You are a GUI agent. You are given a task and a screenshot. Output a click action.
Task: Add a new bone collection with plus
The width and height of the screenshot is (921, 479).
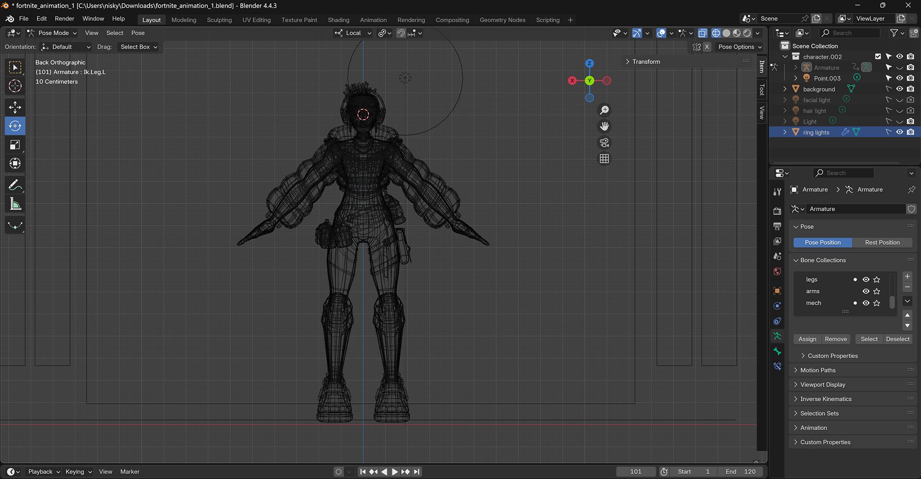907,276
